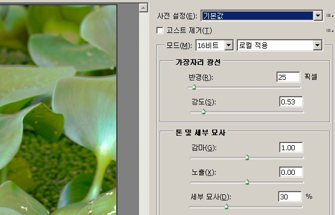Click the 강도 strength slider handle
The image size is (335, 215).
(x=204, y=112)
